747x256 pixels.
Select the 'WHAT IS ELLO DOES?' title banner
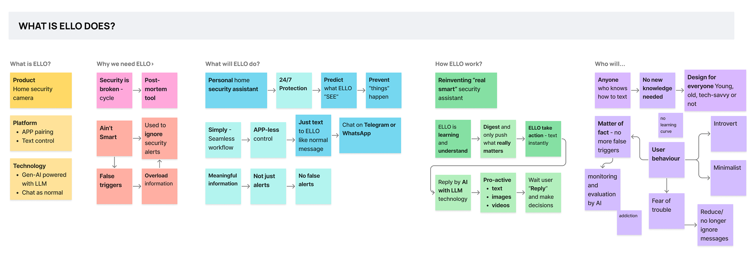click(x=371, y=26)
